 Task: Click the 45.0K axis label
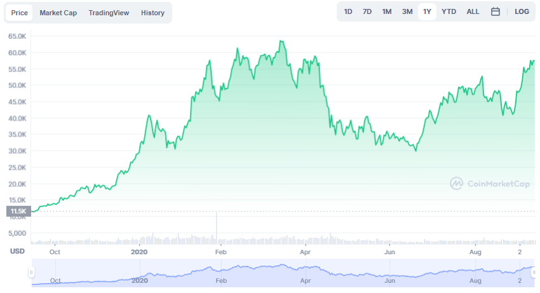17,102
